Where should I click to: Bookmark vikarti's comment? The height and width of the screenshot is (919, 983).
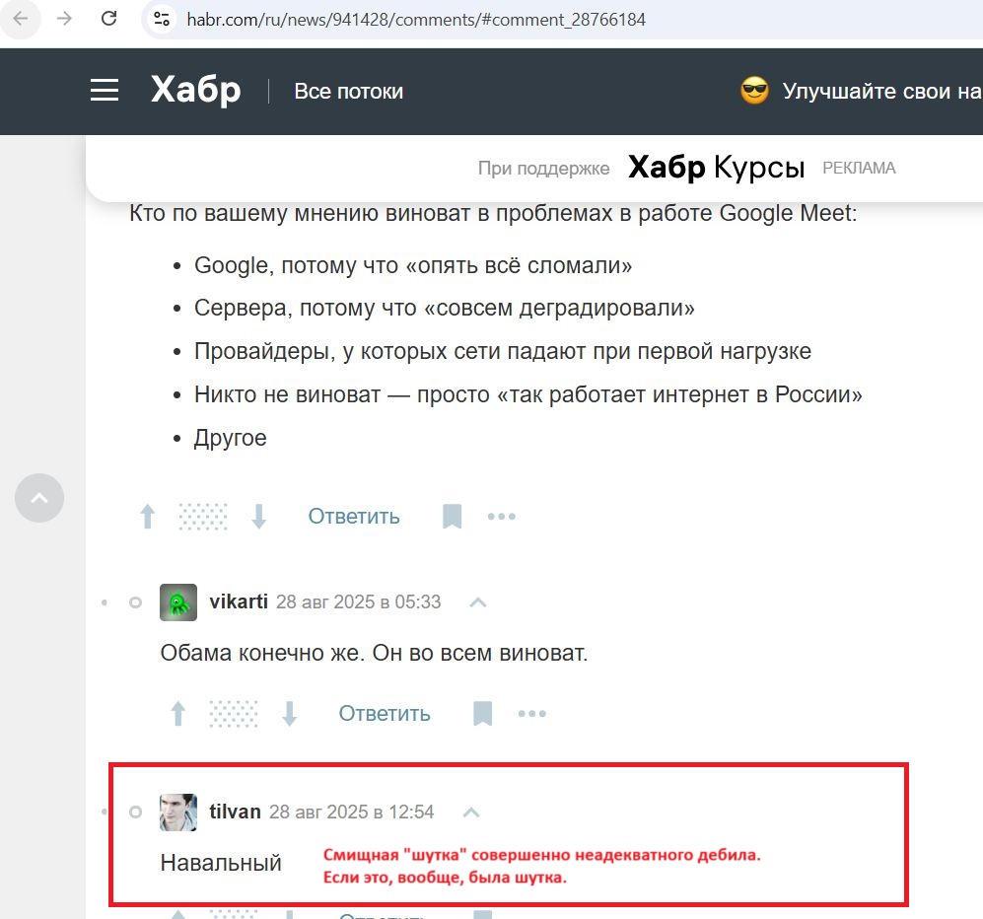click(482, 714)
